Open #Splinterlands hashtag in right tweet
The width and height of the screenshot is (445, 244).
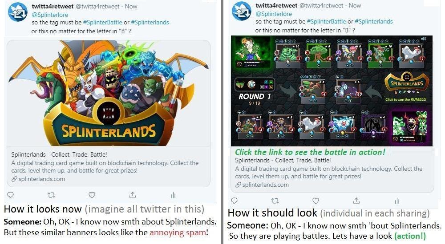click(374, 21)
